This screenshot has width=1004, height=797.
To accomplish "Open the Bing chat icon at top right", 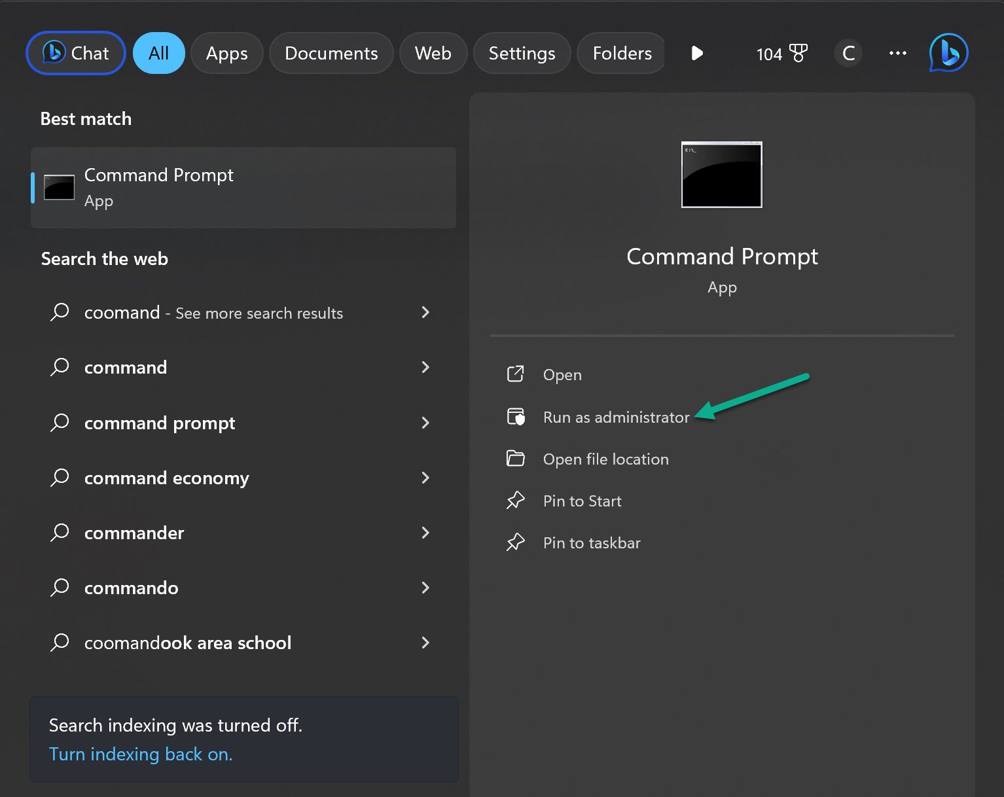I will (x=948, y=53).
